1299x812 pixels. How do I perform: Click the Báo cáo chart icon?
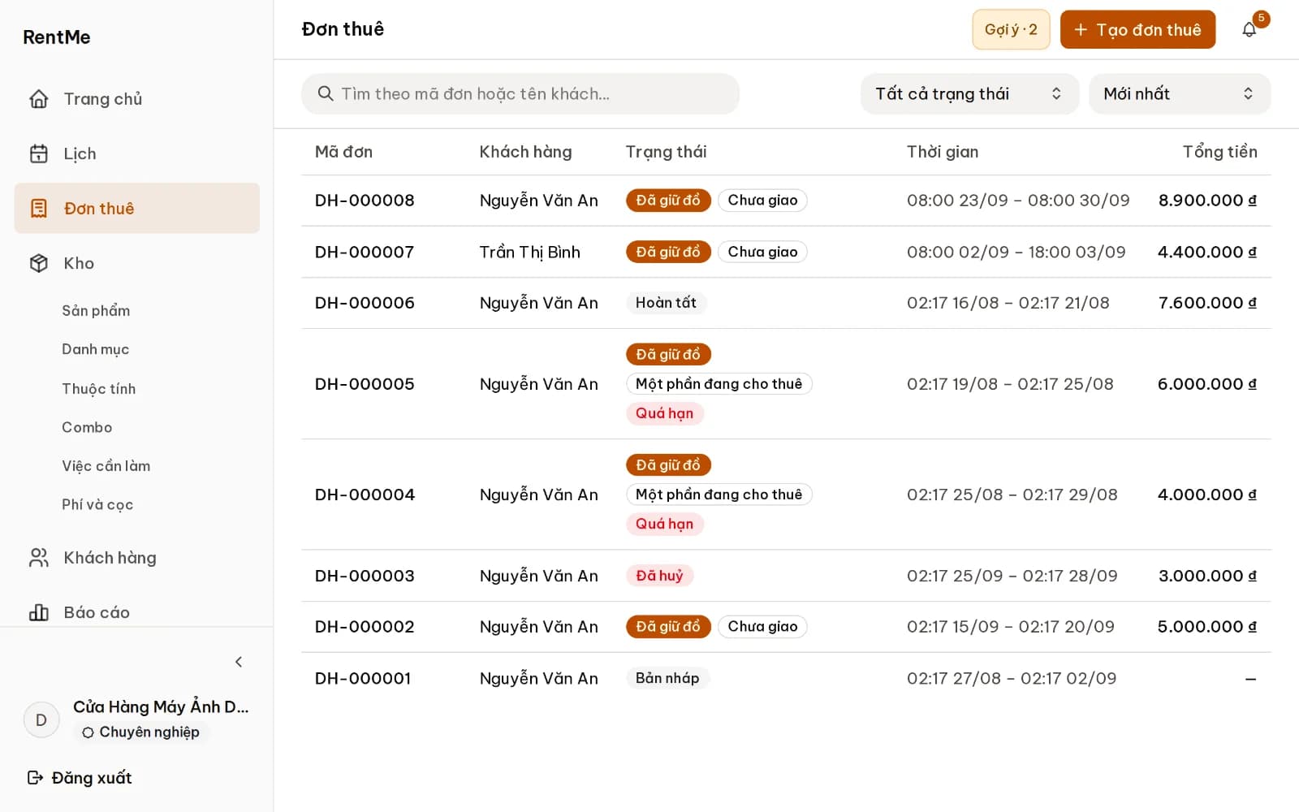(x=39, y=612)
